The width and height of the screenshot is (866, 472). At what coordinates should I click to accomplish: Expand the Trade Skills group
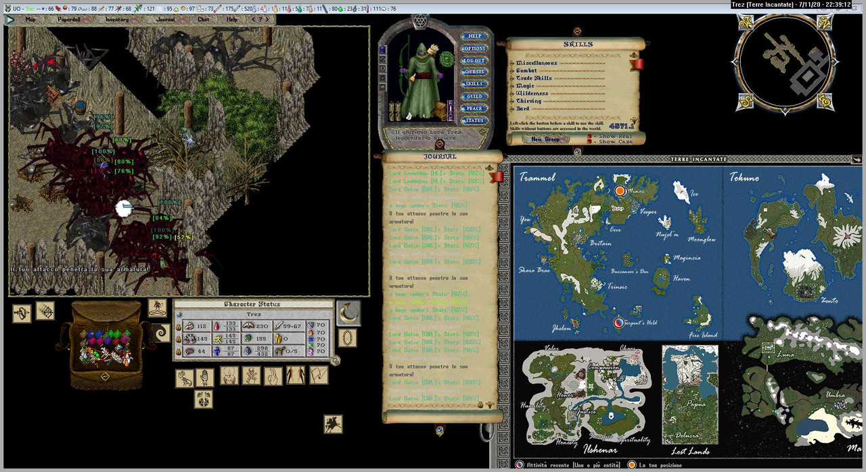[x=512, y=78]
